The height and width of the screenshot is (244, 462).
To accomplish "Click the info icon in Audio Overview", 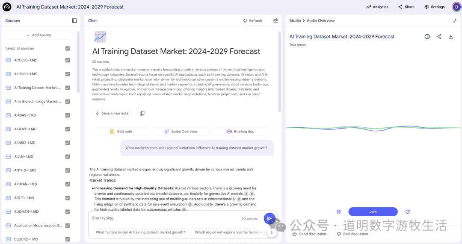I will [427, 37].
